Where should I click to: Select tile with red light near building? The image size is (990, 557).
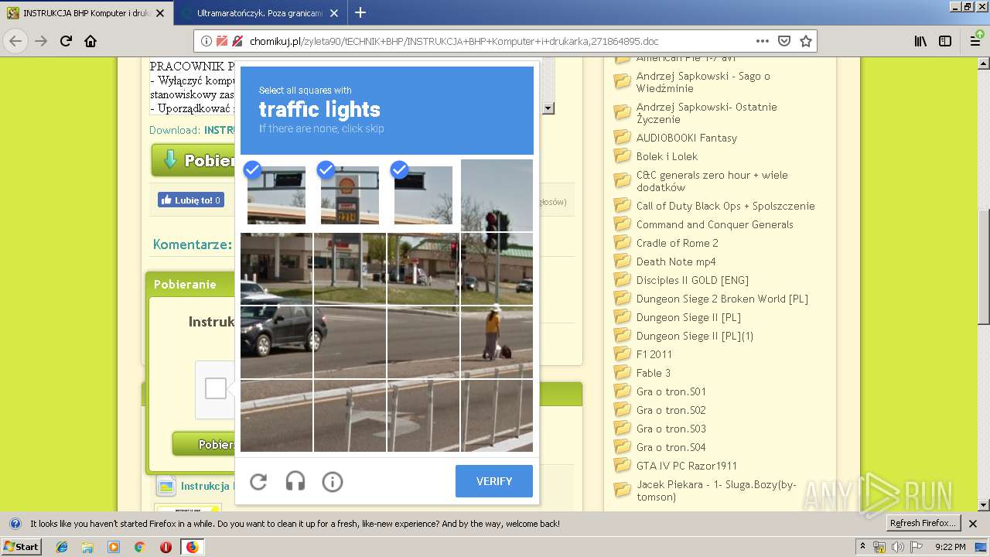point(423,268)
